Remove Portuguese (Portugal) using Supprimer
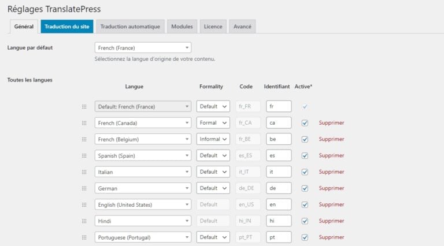The image size is (444, 246). pos(331,237)
